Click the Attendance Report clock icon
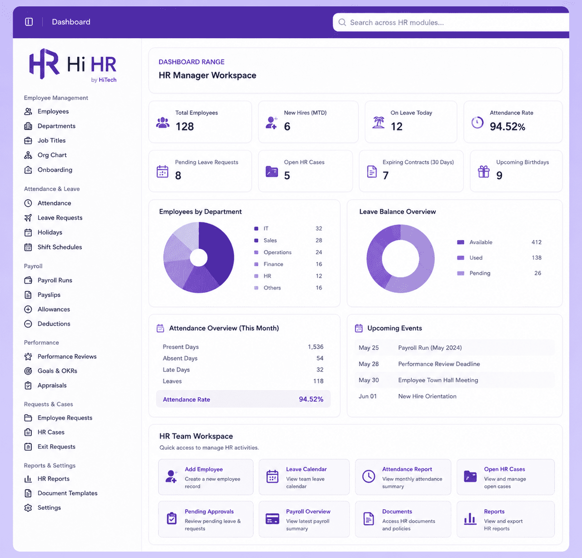This screenshot has width=582, height=558. coord(368,477)
